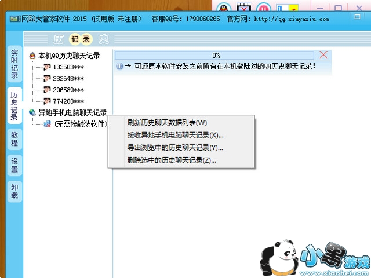Click the QQ penguin icon in background toolbar

[x=224, y=7]
